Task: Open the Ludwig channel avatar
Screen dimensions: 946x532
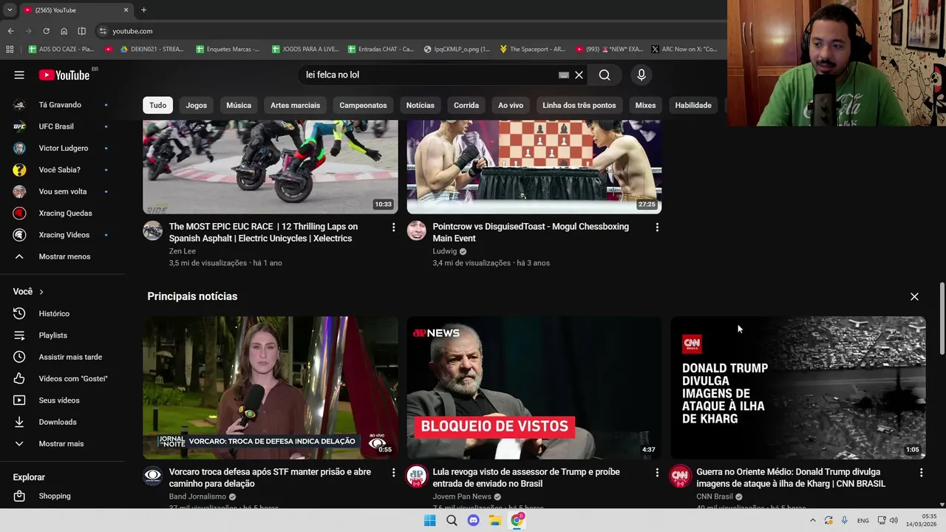Action: (x=417, y=231)
